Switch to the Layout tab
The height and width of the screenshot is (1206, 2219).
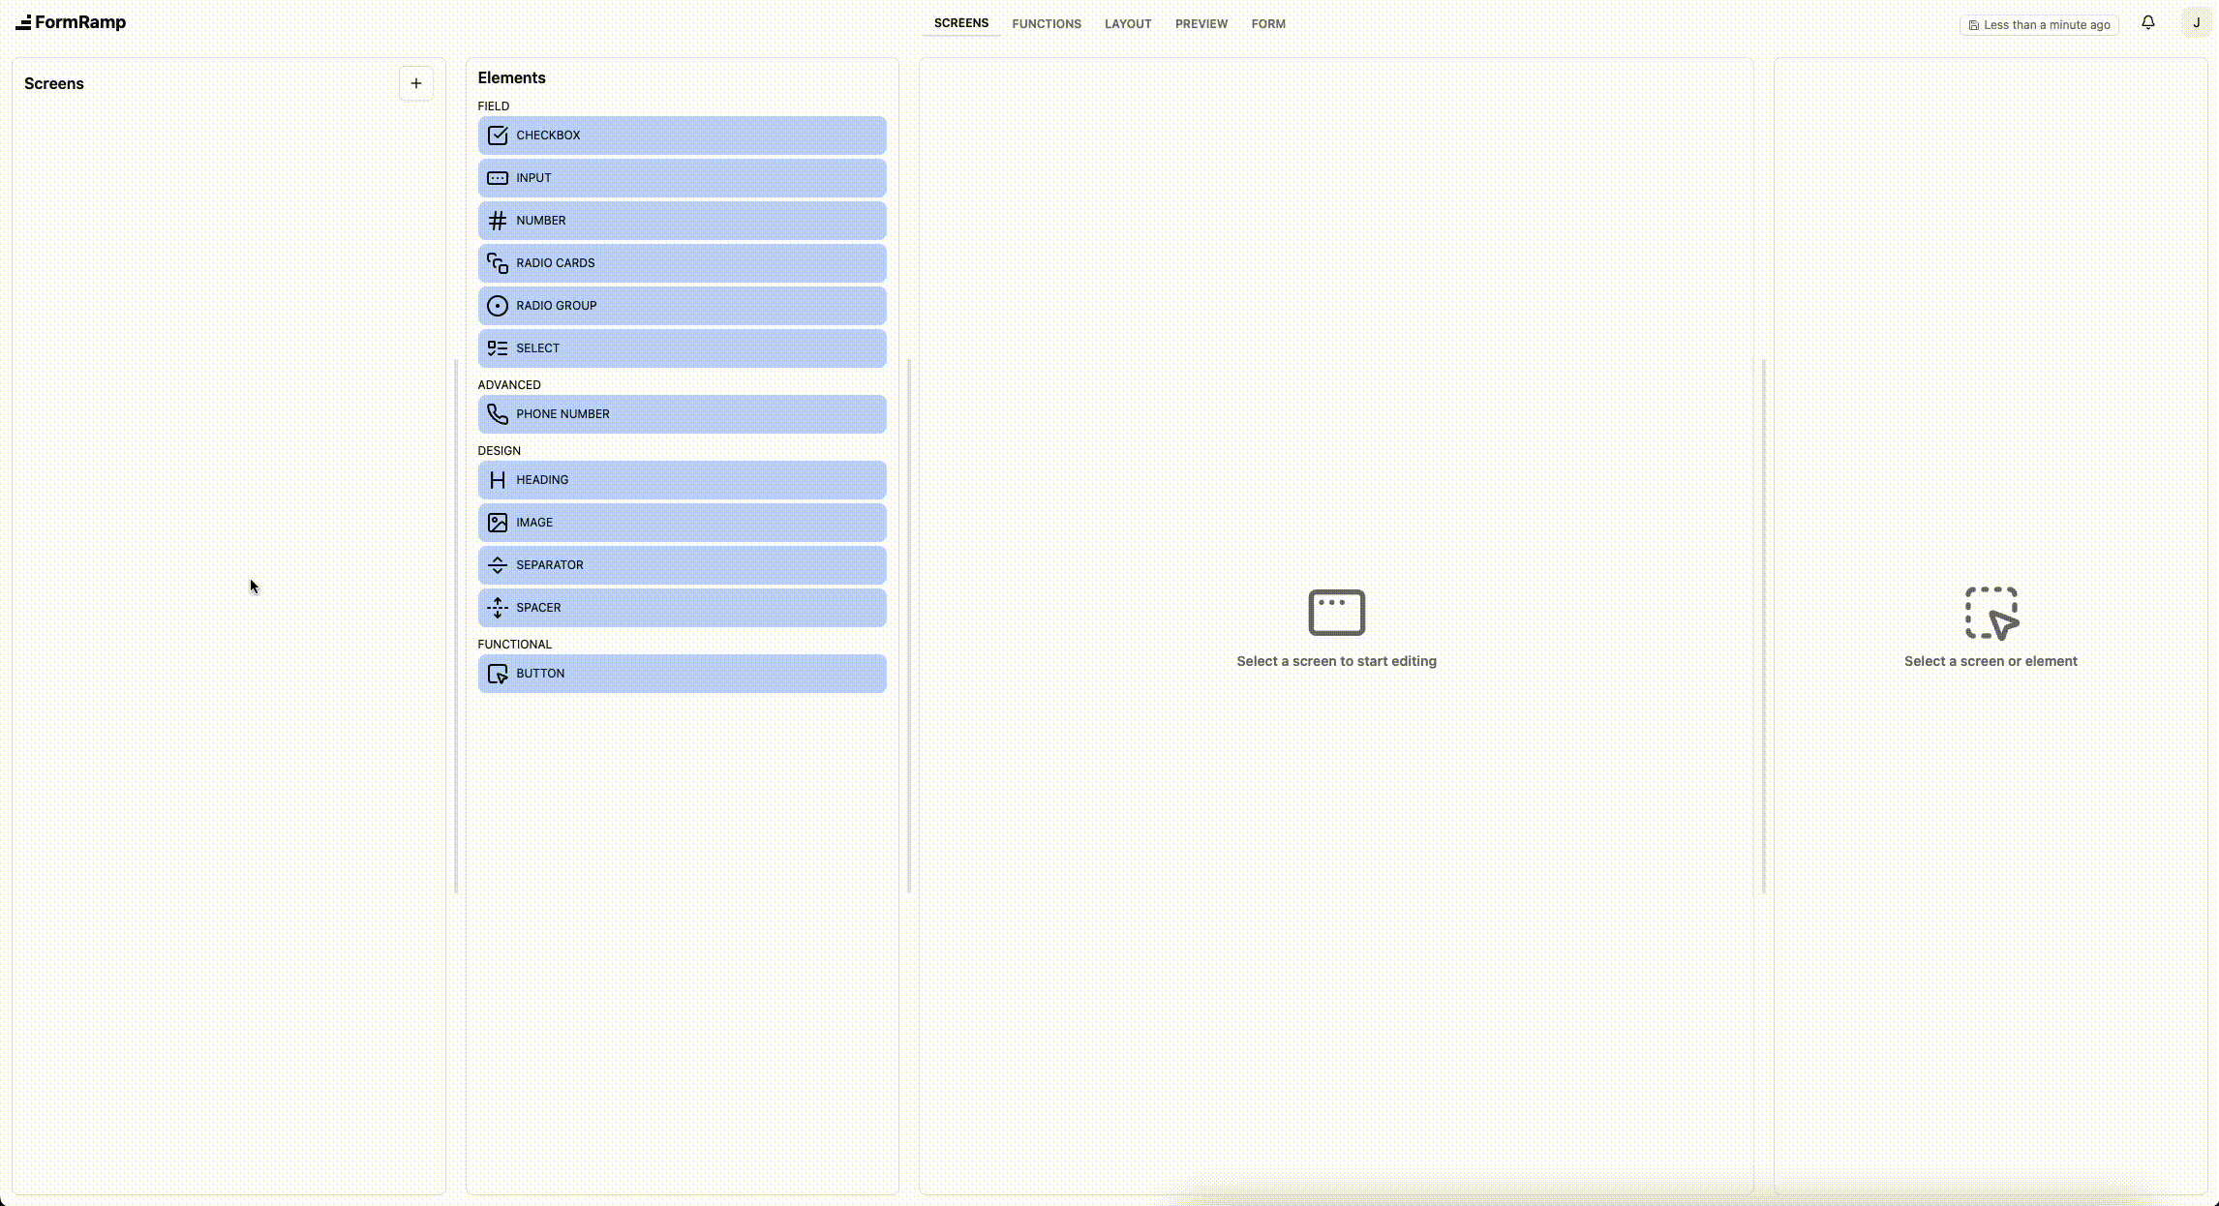coord(1127,23)
